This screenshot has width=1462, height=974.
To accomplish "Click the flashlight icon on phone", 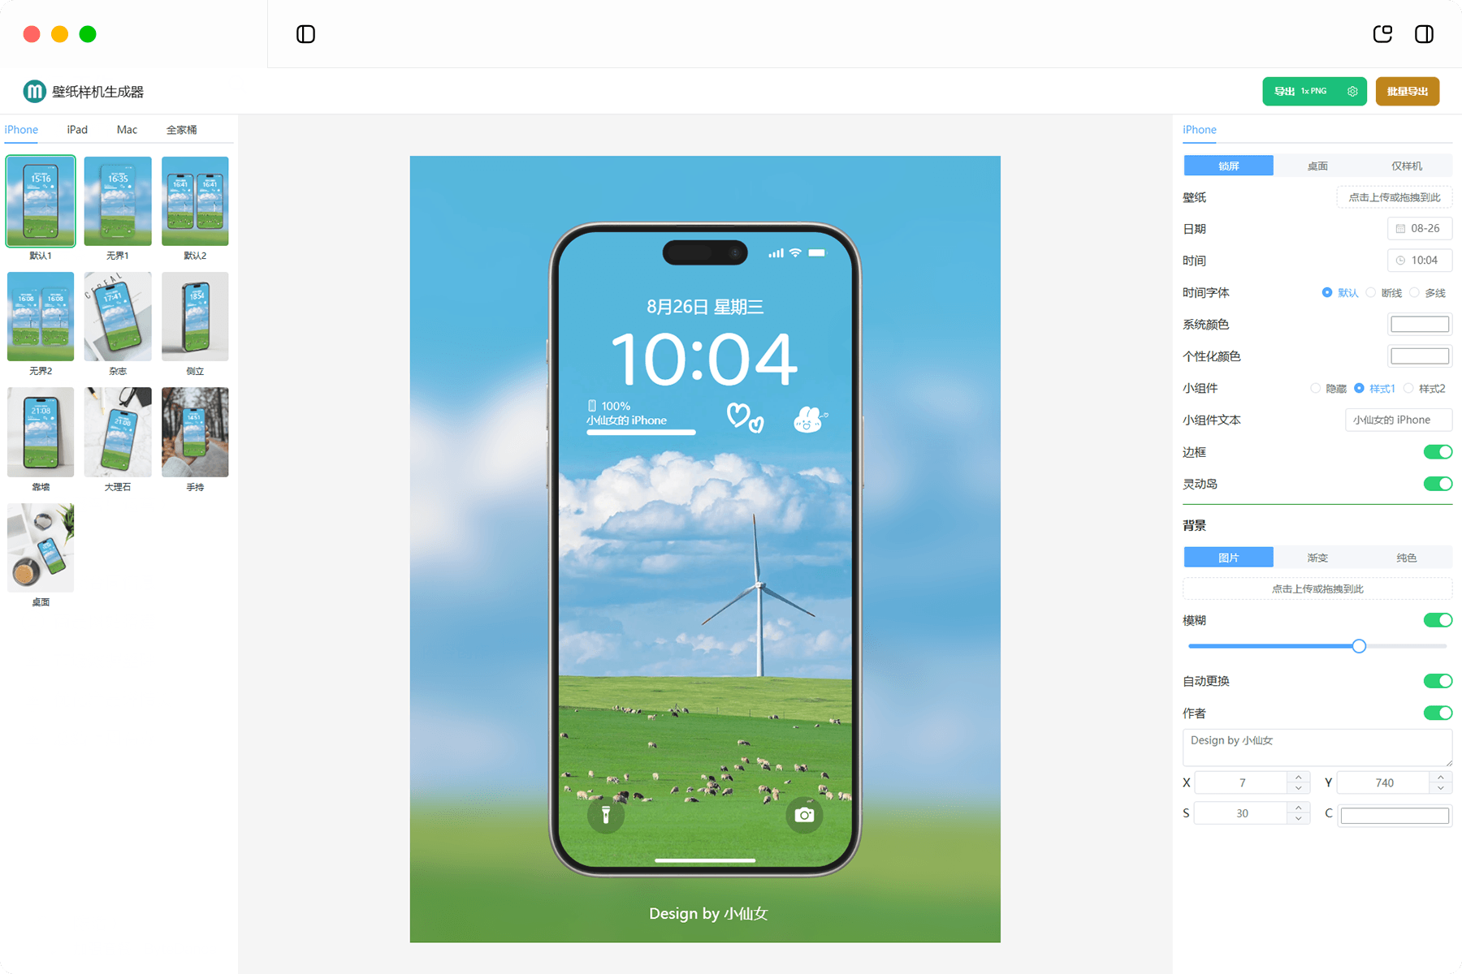I will [605, 815].
